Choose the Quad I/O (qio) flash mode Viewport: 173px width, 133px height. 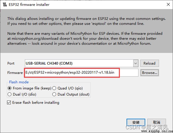[54, 88]
